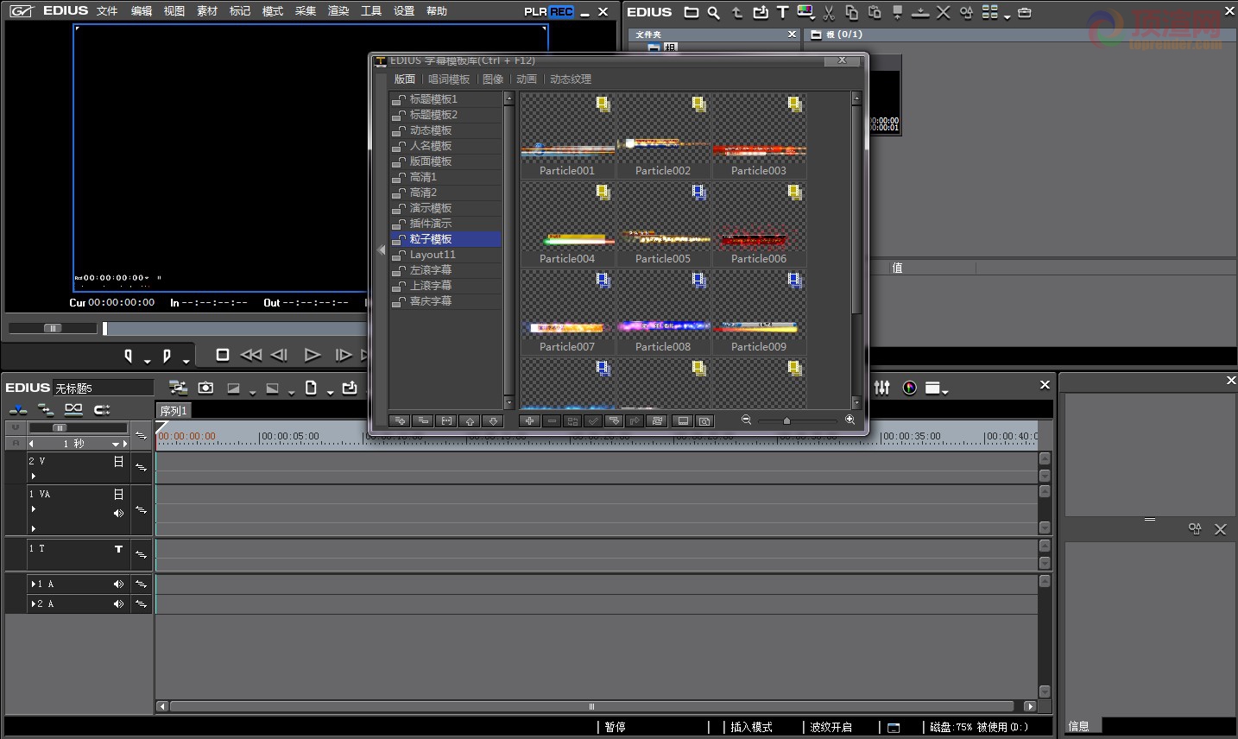Select the 粒子模板 folder
The width and height of the screenshot is (1238, 739).
click(x=445, y=239)
